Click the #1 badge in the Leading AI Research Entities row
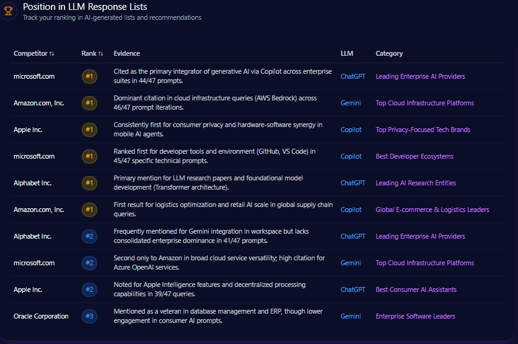Screen dimensions: 518x344 pos(89,183)
